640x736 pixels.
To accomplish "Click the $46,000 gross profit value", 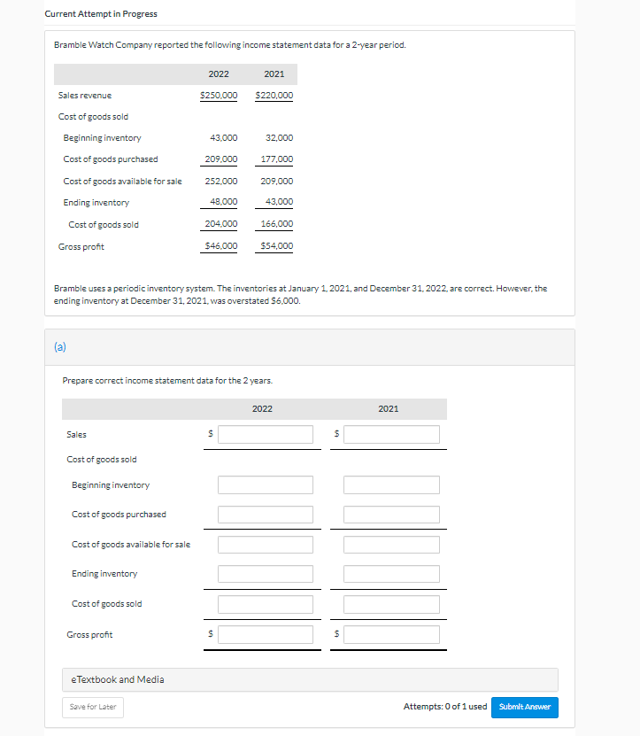I will [221, 246].
